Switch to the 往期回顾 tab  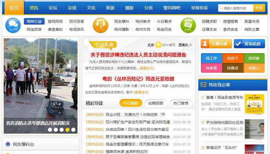click(x=156, y=103)
